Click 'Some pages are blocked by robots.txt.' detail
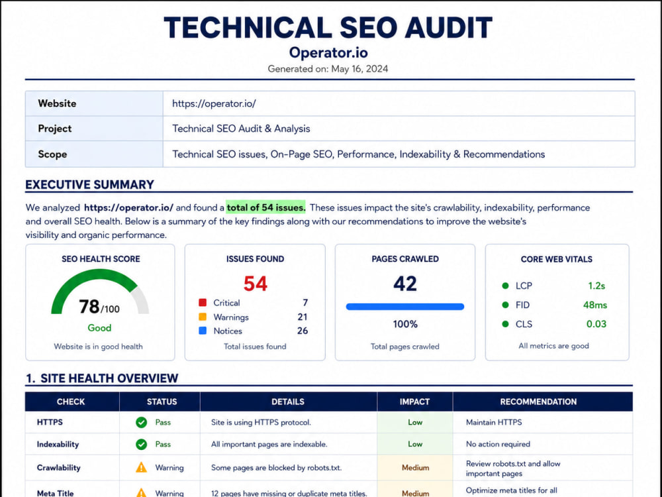662x497 pixels. [x=277, y=467]
